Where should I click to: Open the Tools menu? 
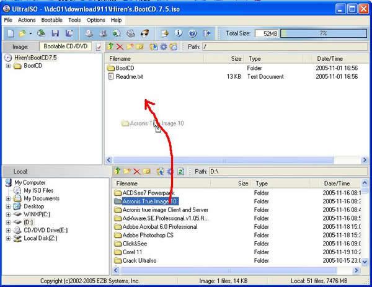pos(74,20)
